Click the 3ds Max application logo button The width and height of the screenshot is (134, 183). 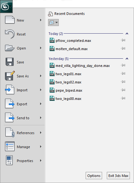[x=6, y=6]
